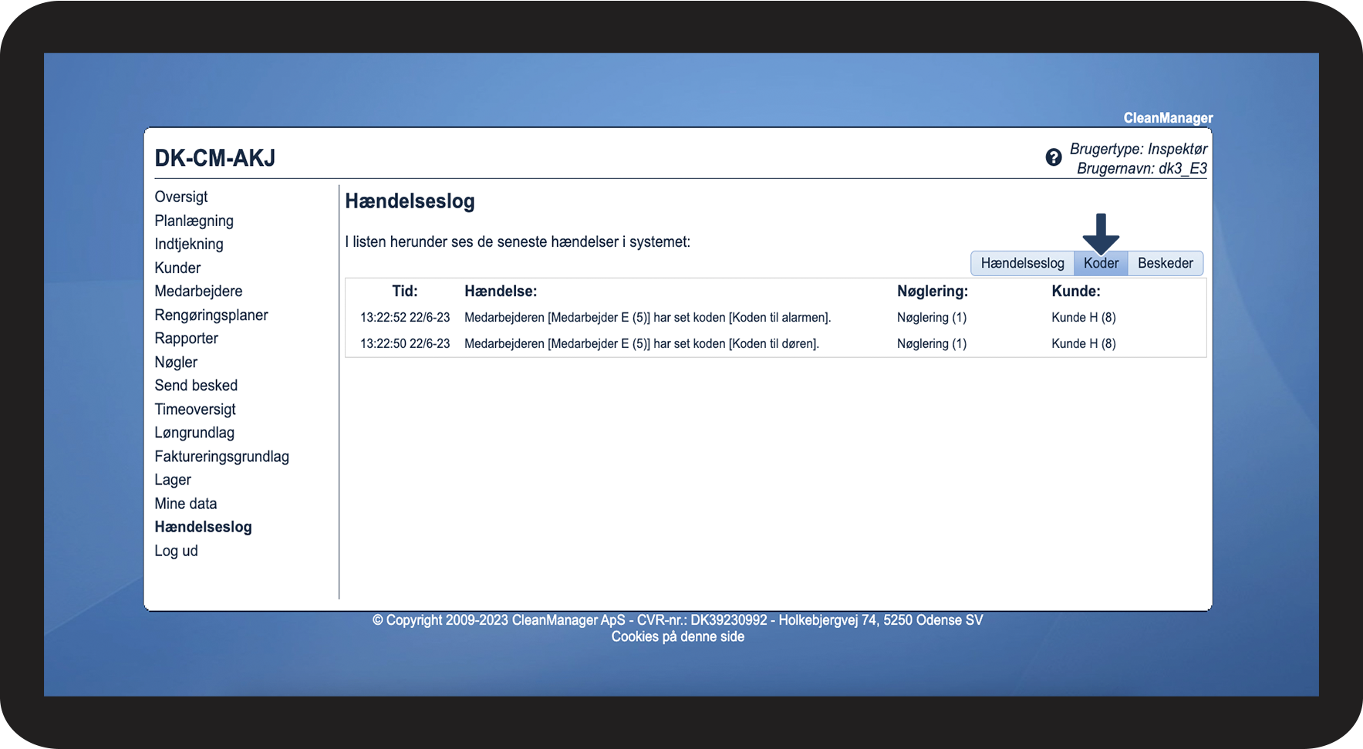Viewport: 1363px width, 749px height.
Task: Click the Koden til alarmen event text
Action: tap(648, 317)
